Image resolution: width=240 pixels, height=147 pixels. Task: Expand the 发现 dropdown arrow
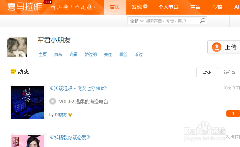(x=145, y=6)
